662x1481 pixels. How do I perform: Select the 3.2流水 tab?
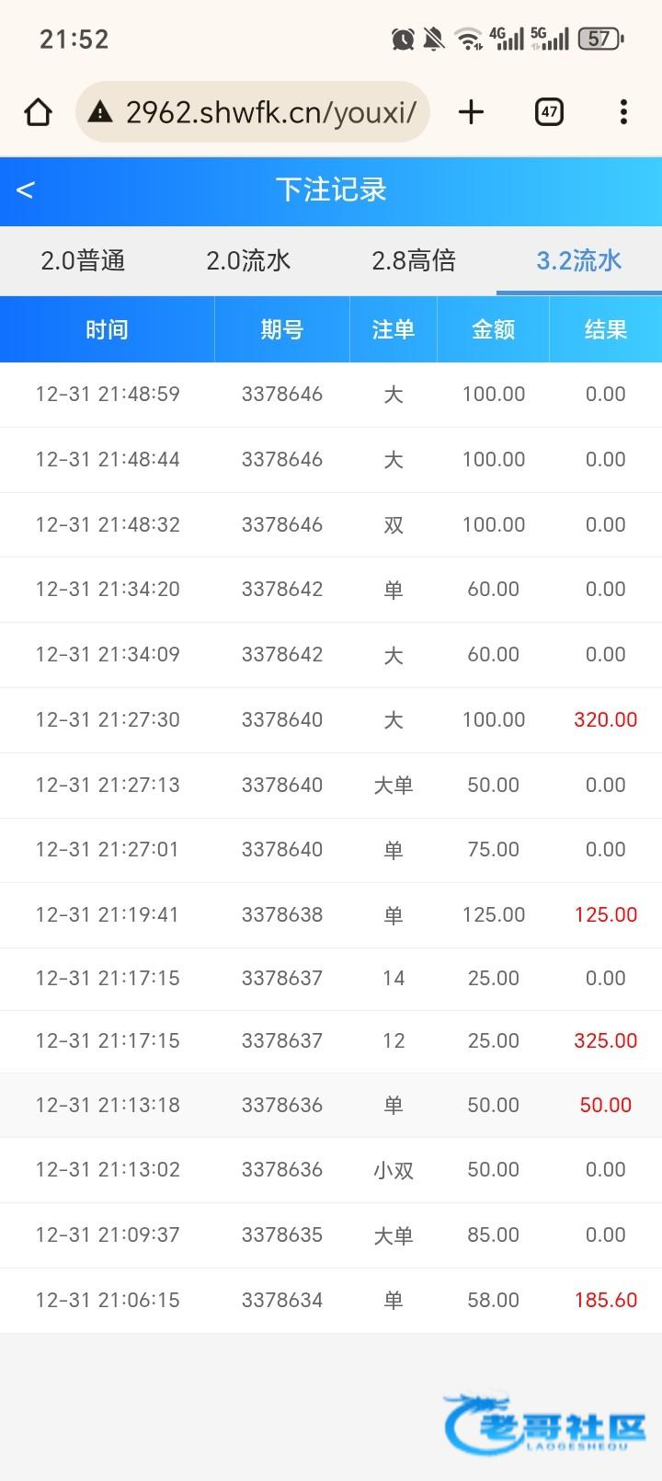coord(579,261)
